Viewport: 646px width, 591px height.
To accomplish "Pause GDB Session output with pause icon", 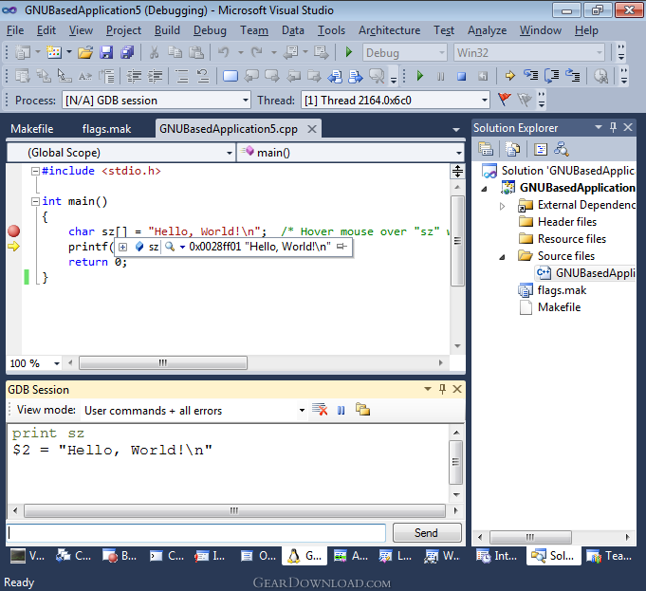I will [341, 410].
